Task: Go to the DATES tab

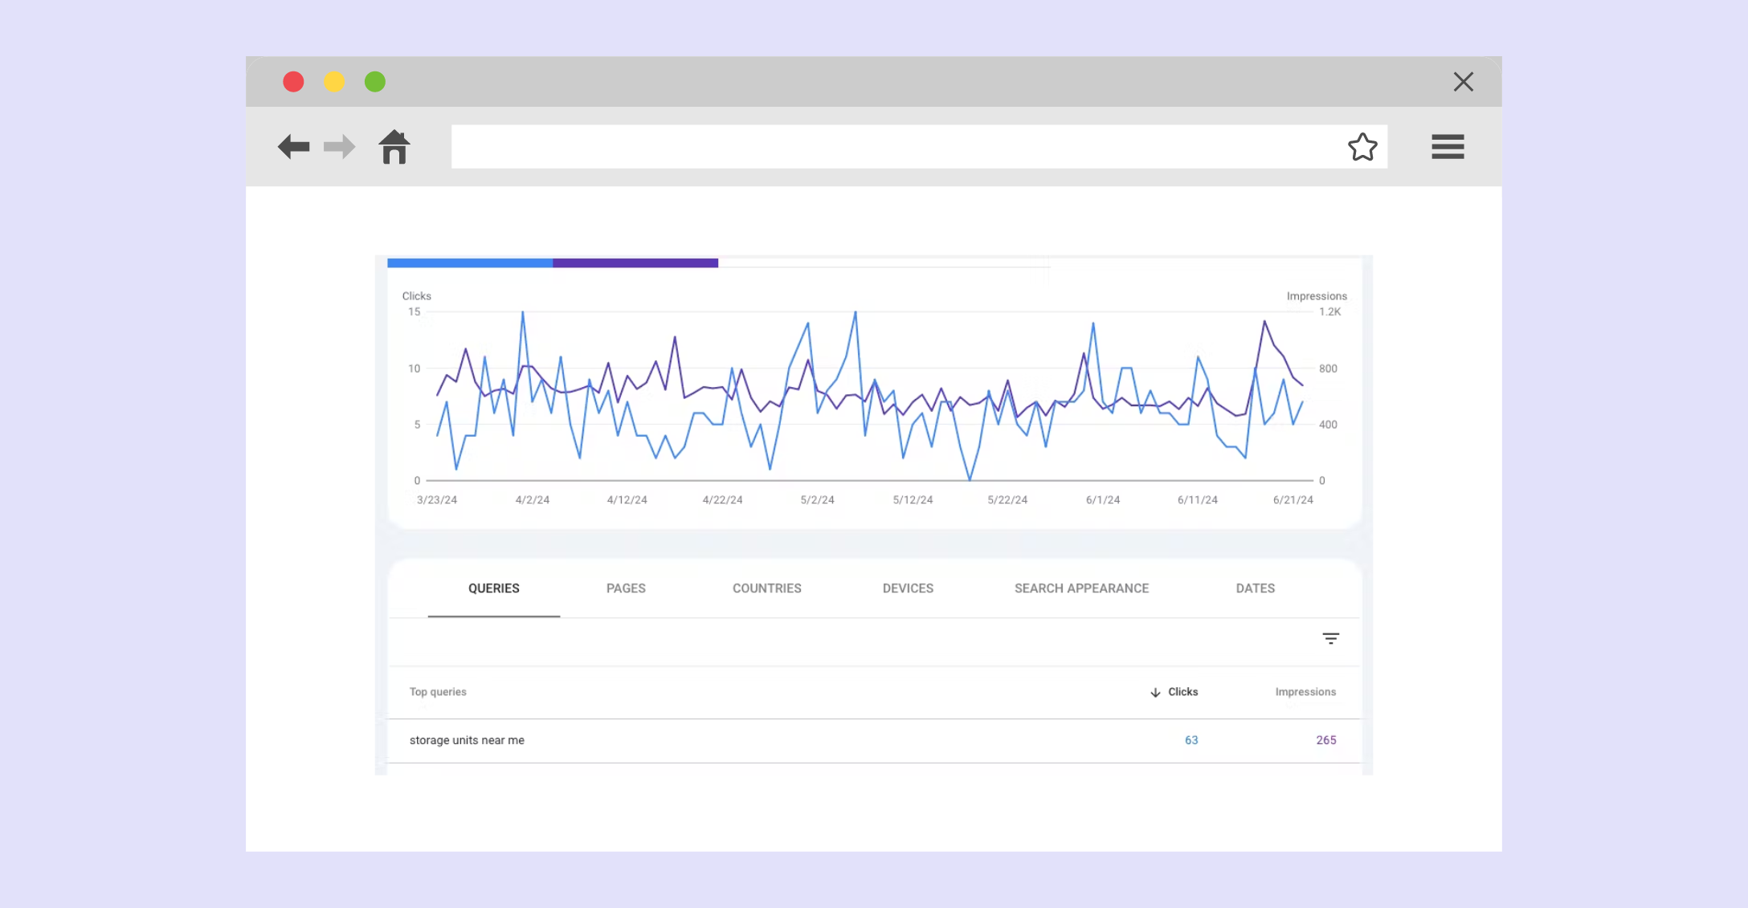Action: coord(1256,588)
